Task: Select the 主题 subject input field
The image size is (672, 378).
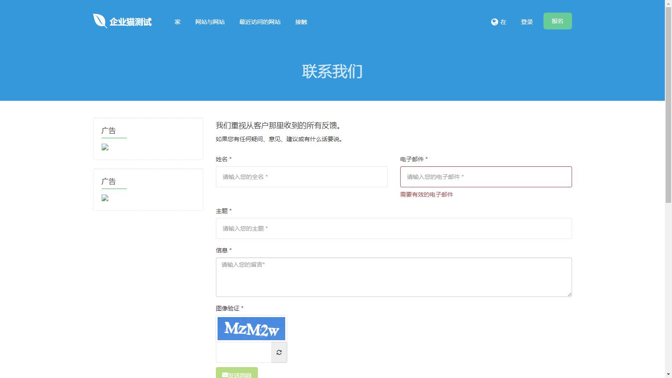Action: click(x=394, y=228)
